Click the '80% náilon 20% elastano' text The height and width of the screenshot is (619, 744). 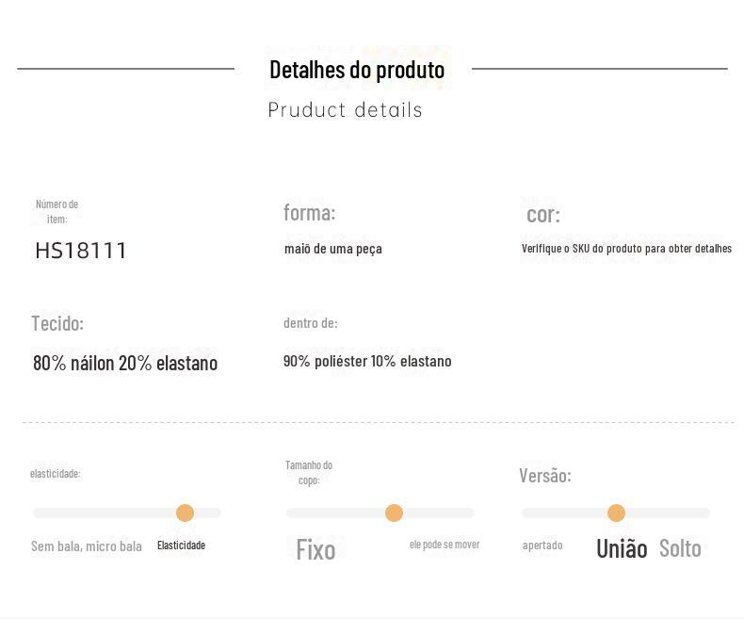click(x=125, y=364)
